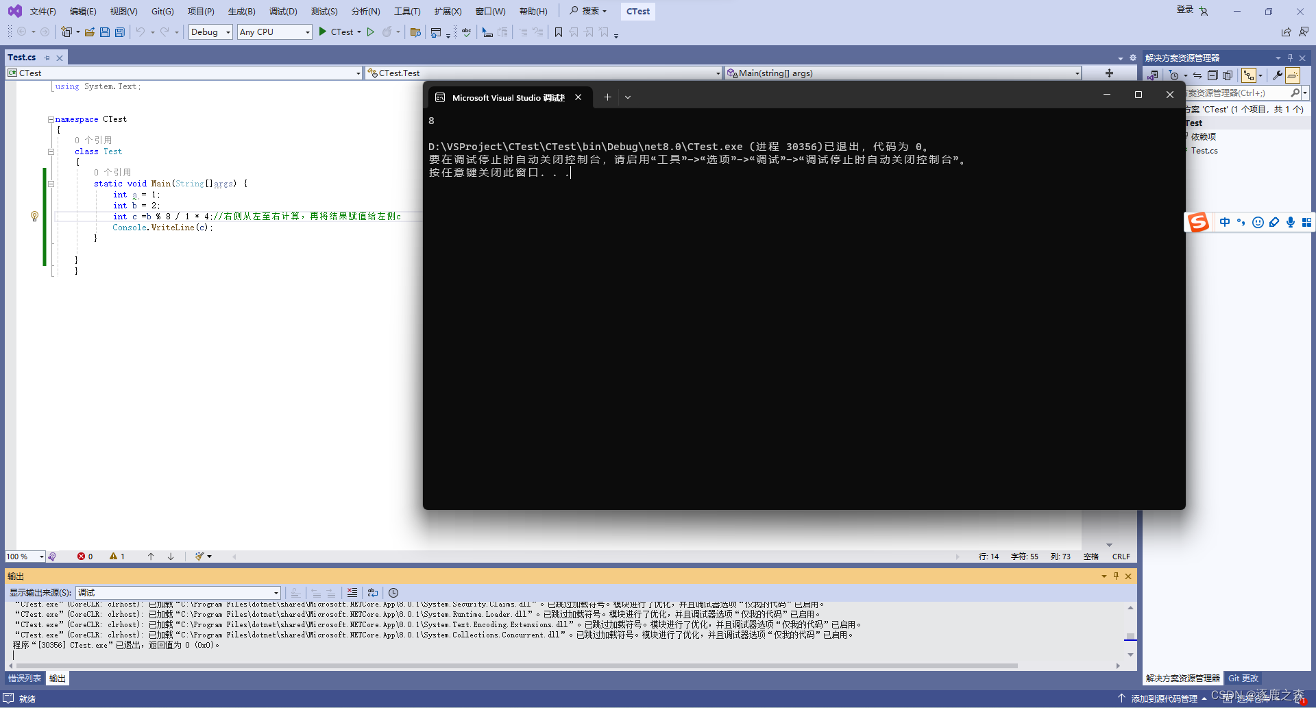1316x708 pixels.
Task: Click the Save file icon
Action: pos(105,32)
